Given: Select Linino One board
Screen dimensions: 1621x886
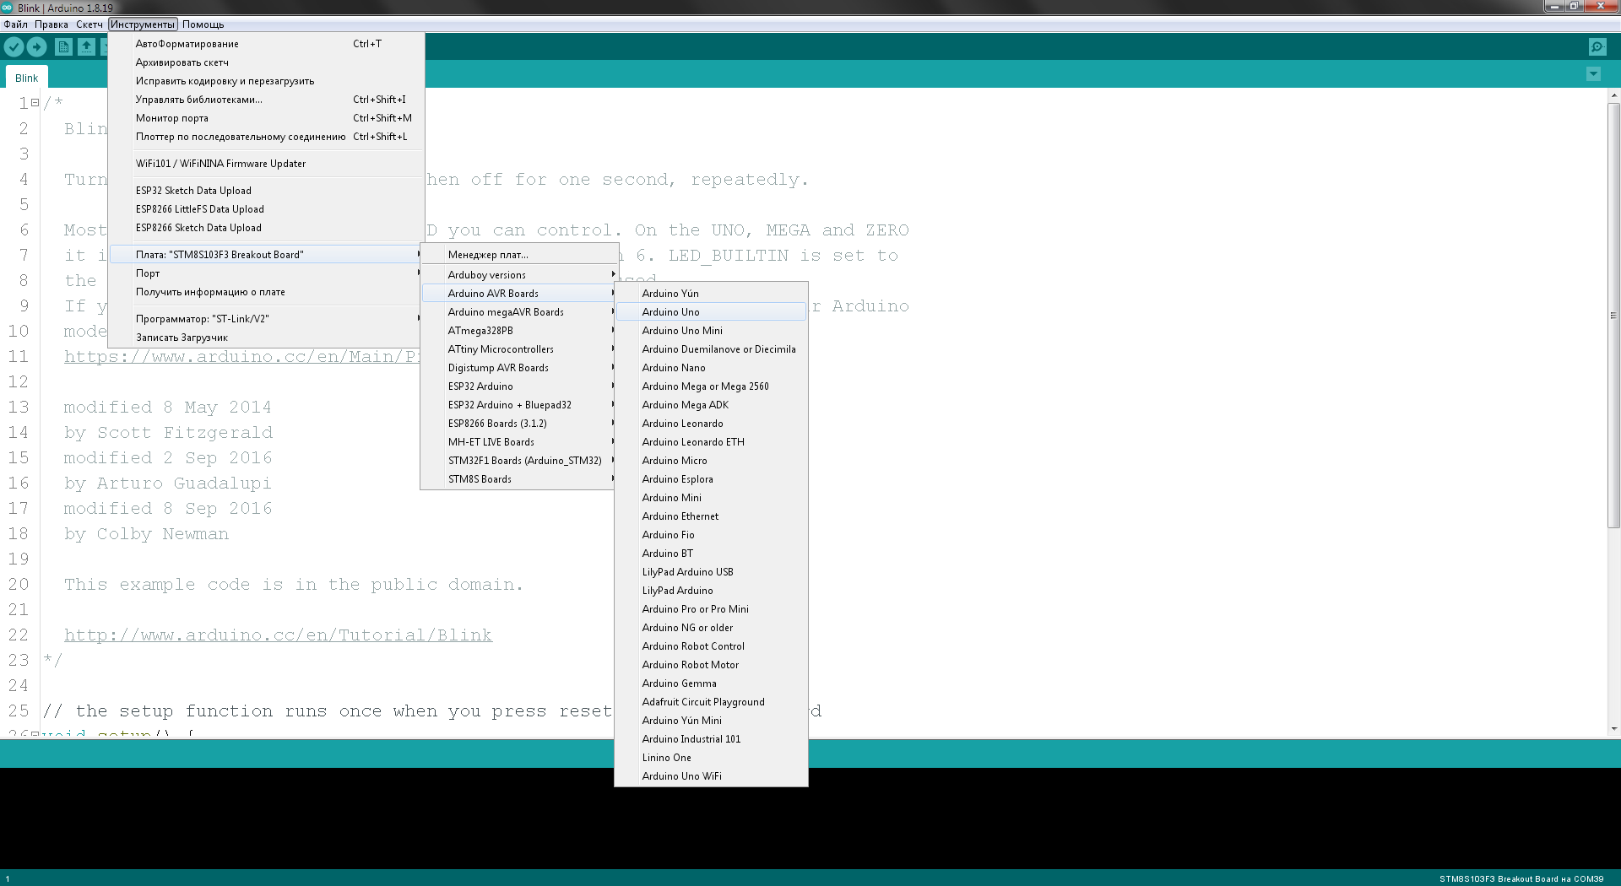Looking at the screenshot, I should (x=711, y=758).
